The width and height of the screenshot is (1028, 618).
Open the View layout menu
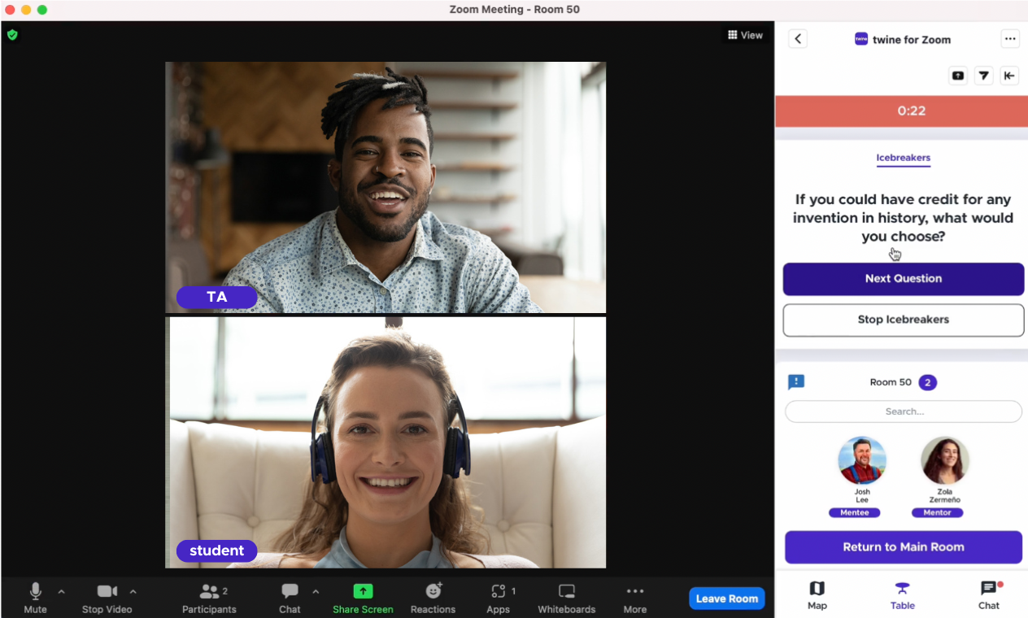pos(745,35)
